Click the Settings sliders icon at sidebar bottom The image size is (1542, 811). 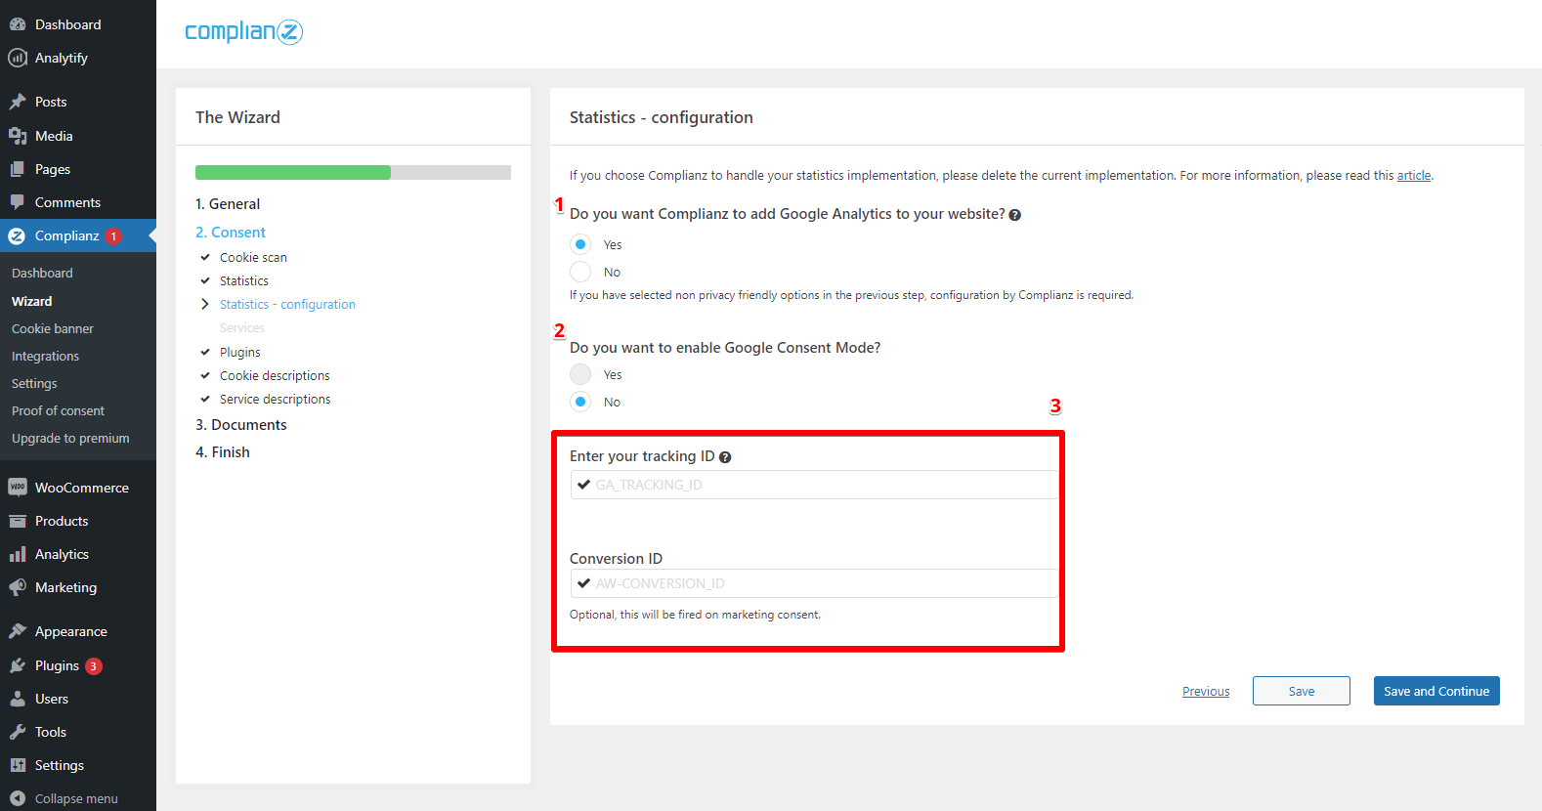pyautogui.click(x=18, y=765)
